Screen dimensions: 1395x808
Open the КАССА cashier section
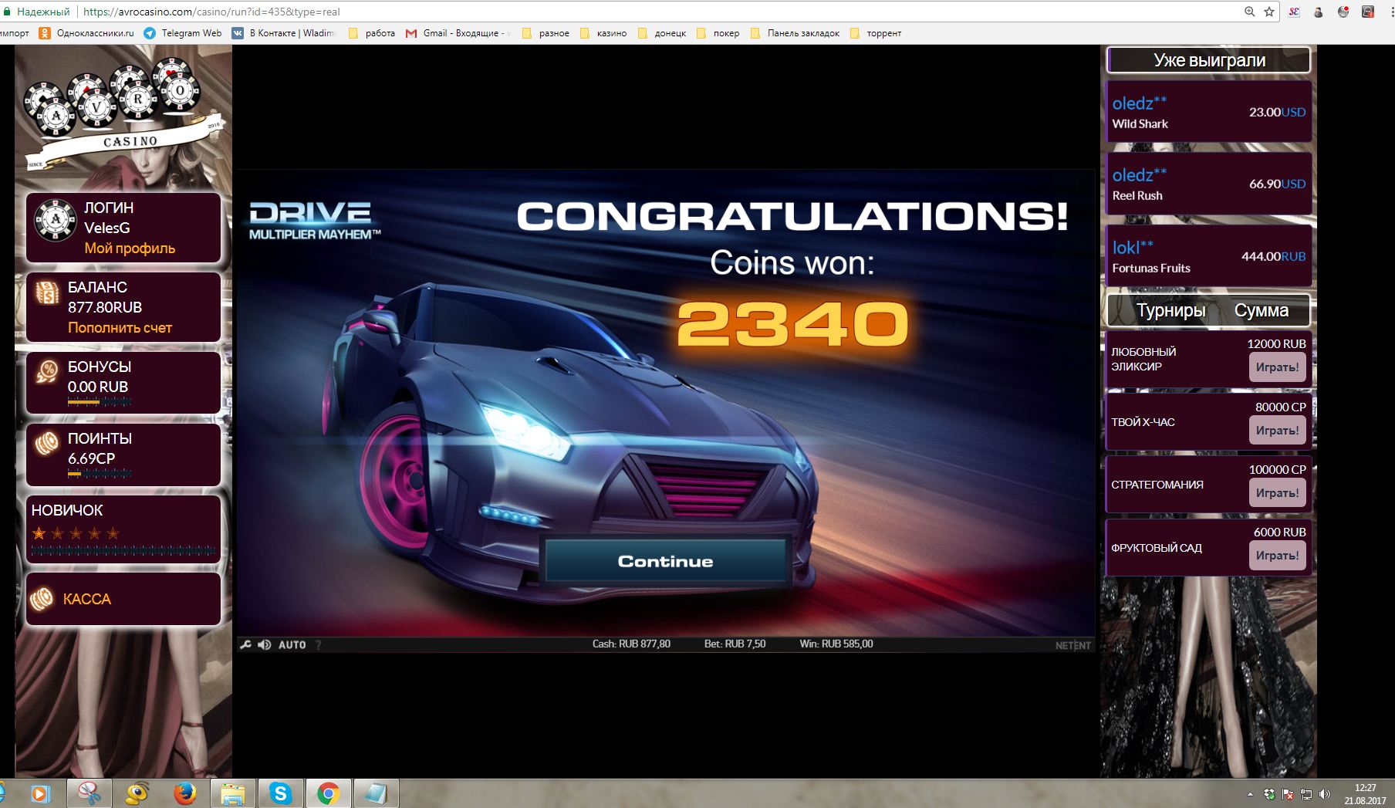pos(86,599)
